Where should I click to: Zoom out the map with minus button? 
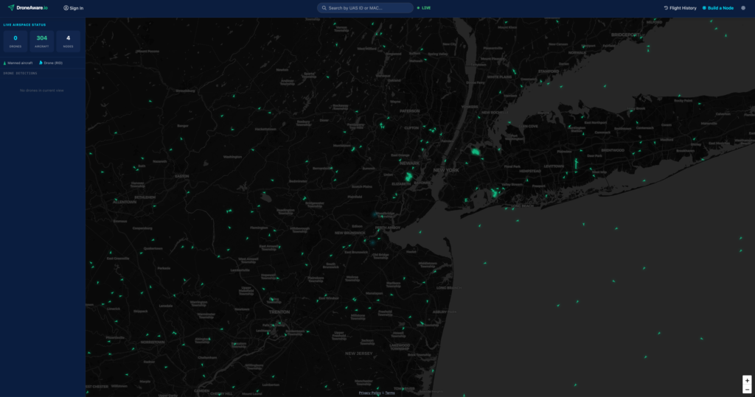(x=747, y=390)
